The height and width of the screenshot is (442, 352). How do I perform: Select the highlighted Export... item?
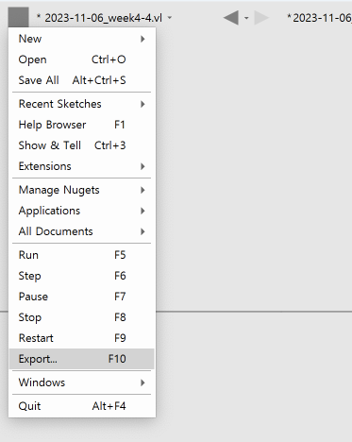pyautogui.click(x=82, y=359)
